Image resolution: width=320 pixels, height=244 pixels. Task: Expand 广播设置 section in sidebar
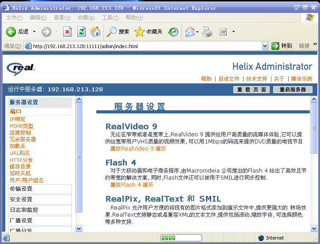(x=40, y=221)
